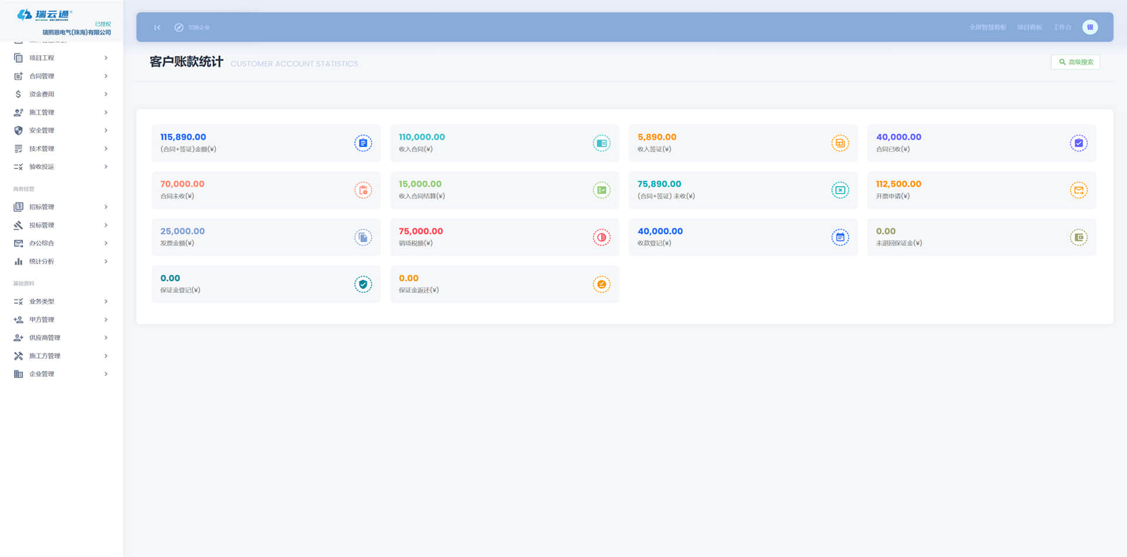Click the 资金费用 dollar sign icon

18,94
